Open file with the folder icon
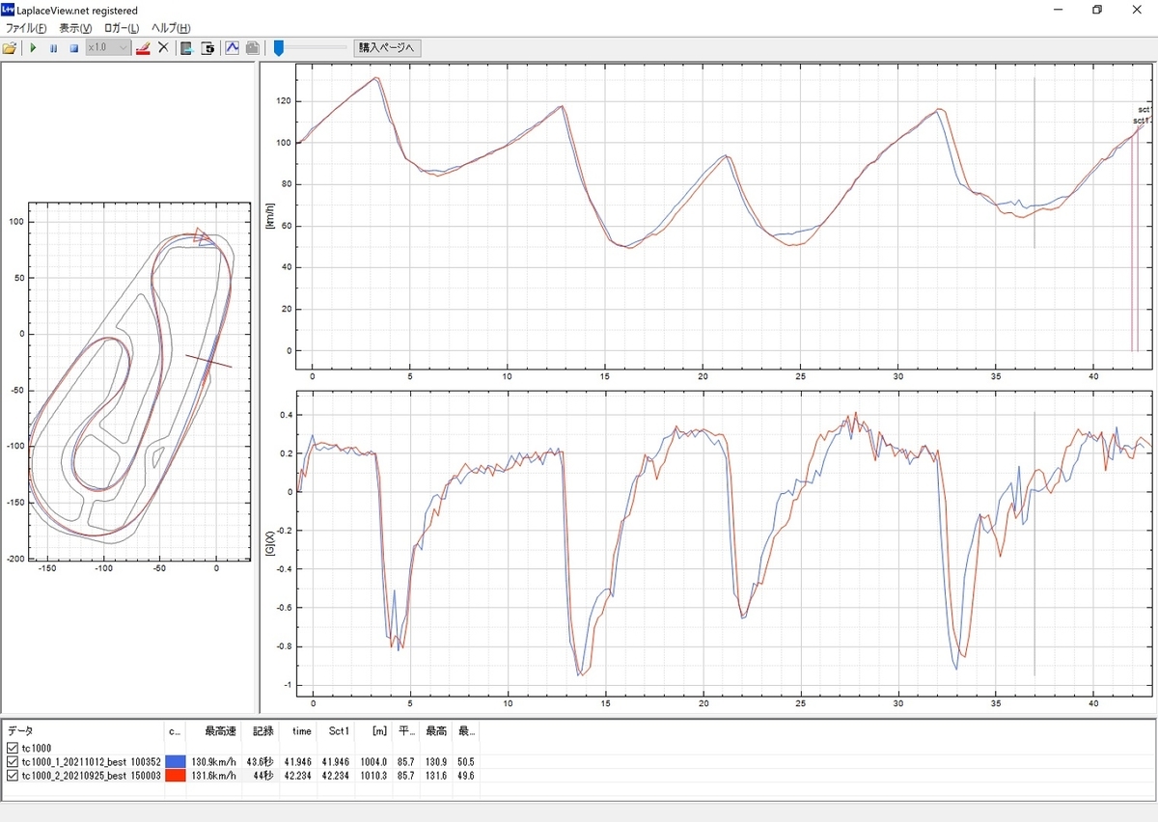The height and width of the screenshot is (822, 1158). (10, 47)
